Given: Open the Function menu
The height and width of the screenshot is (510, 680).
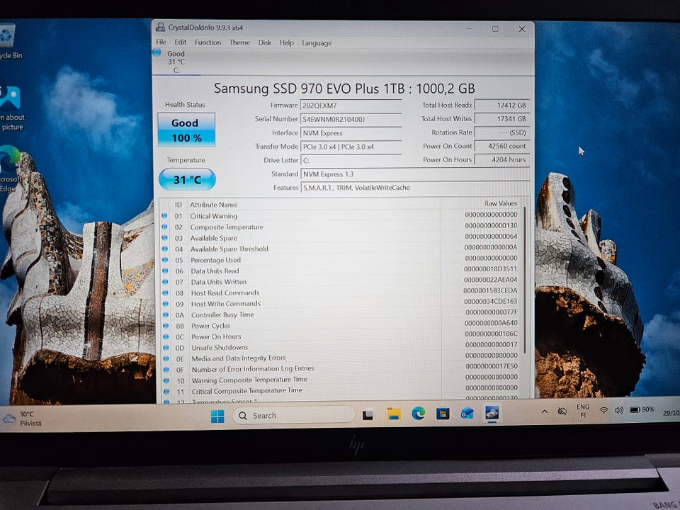Looking at the screenshot, I should click(x=208, y=42).
